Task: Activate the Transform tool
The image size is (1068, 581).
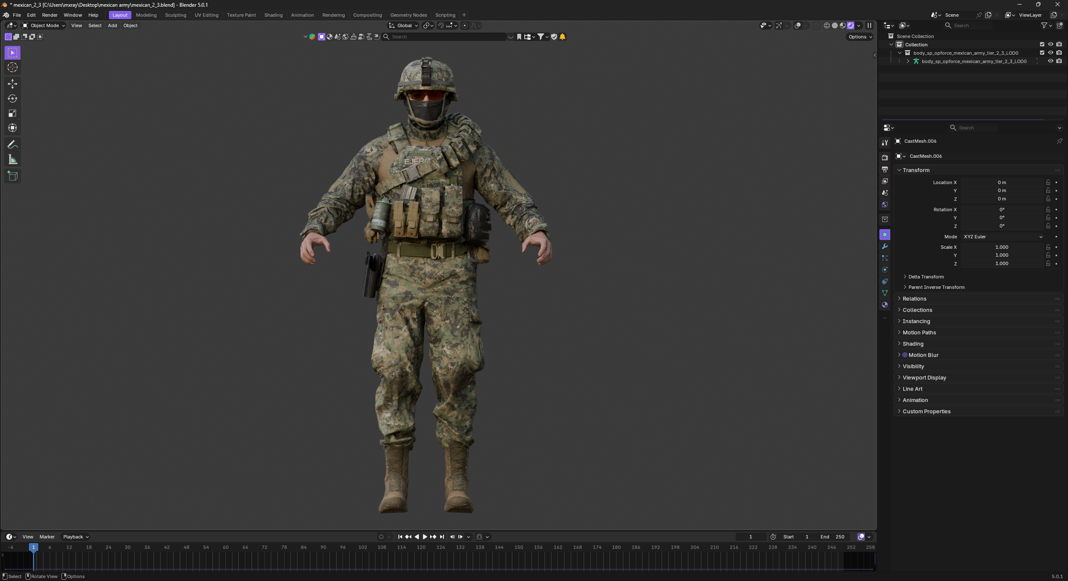Action: [13, 128]
